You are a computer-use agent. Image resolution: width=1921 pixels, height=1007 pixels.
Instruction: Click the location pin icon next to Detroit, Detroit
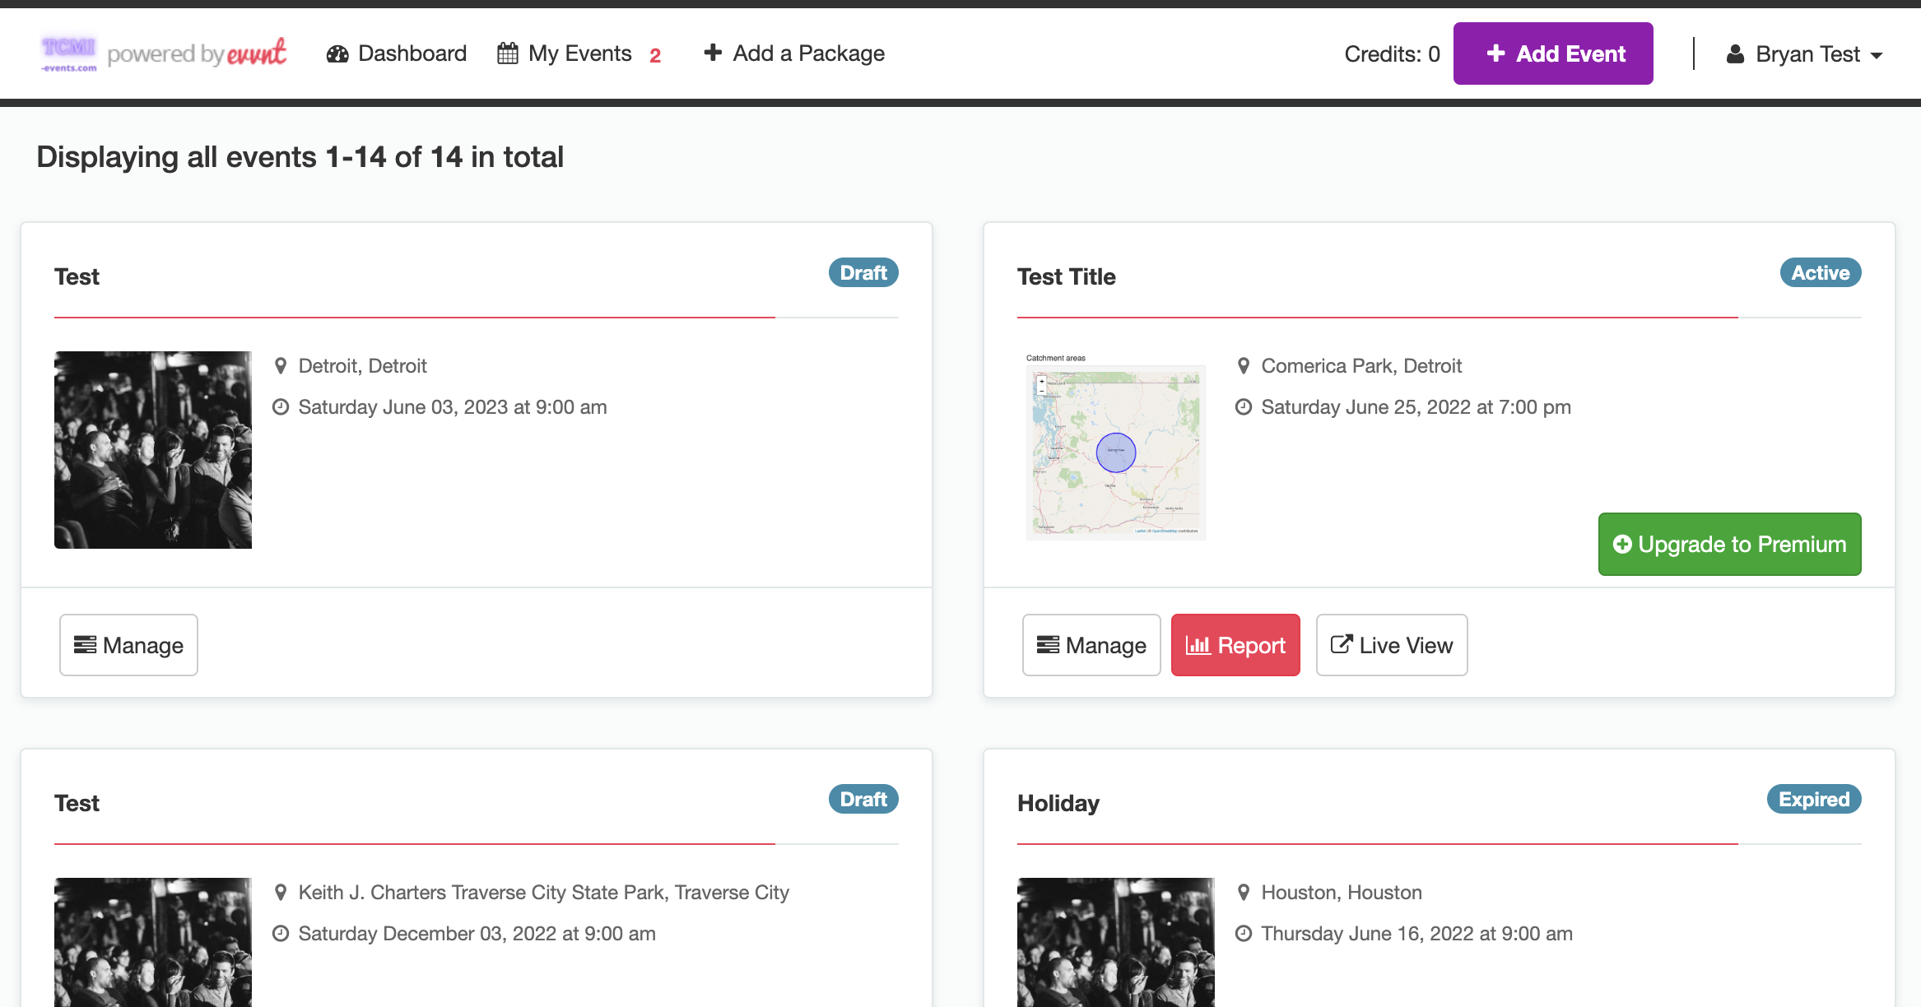pyautogui.click(x=281, y=366)
